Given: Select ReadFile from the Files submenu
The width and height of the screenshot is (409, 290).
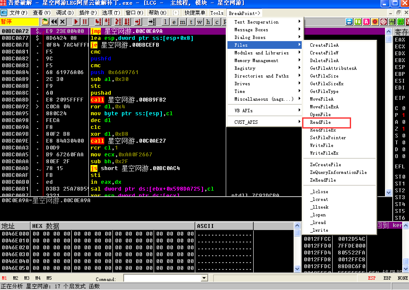Looking at the screenshot, I should 320,123.
